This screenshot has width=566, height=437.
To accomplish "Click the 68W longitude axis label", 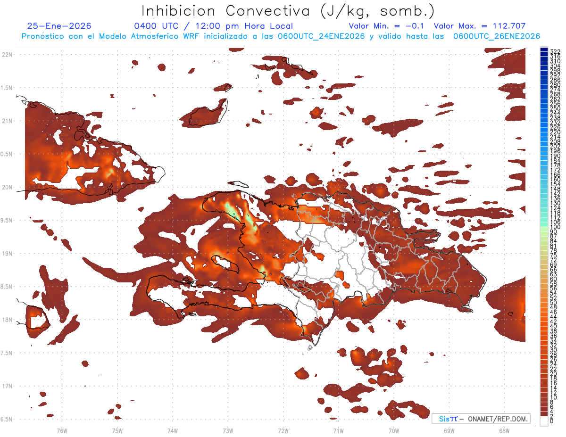I will click(504, 430).
